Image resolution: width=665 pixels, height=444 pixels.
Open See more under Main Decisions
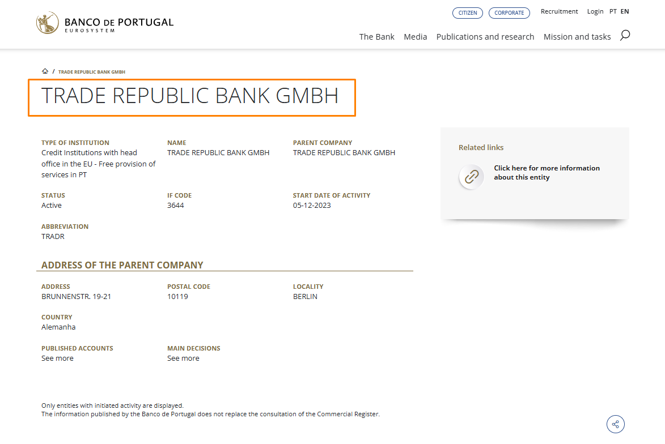click(x=183, y=358)
